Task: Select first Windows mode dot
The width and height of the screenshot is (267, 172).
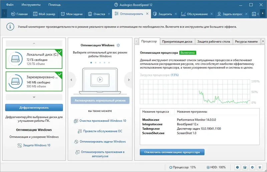Action: point(91,63)
